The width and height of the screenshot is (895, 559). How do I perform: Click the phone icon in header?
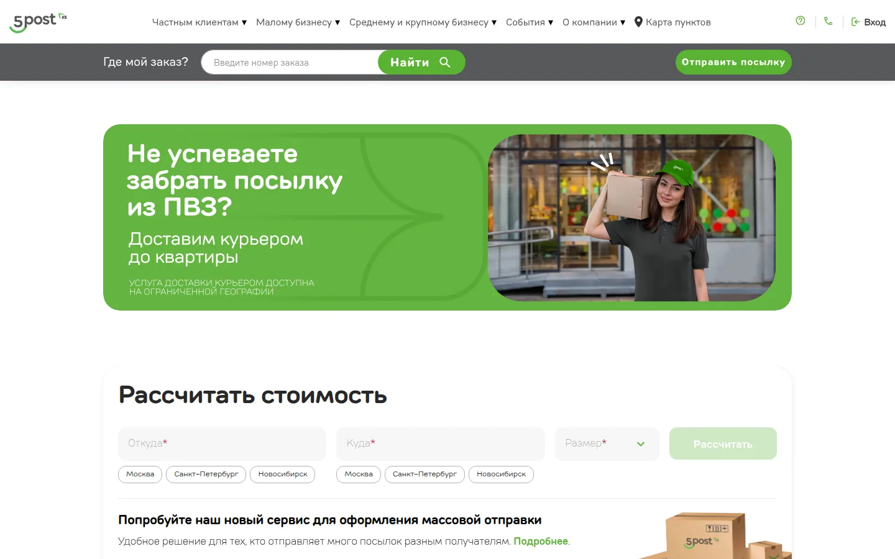[828, 21]
